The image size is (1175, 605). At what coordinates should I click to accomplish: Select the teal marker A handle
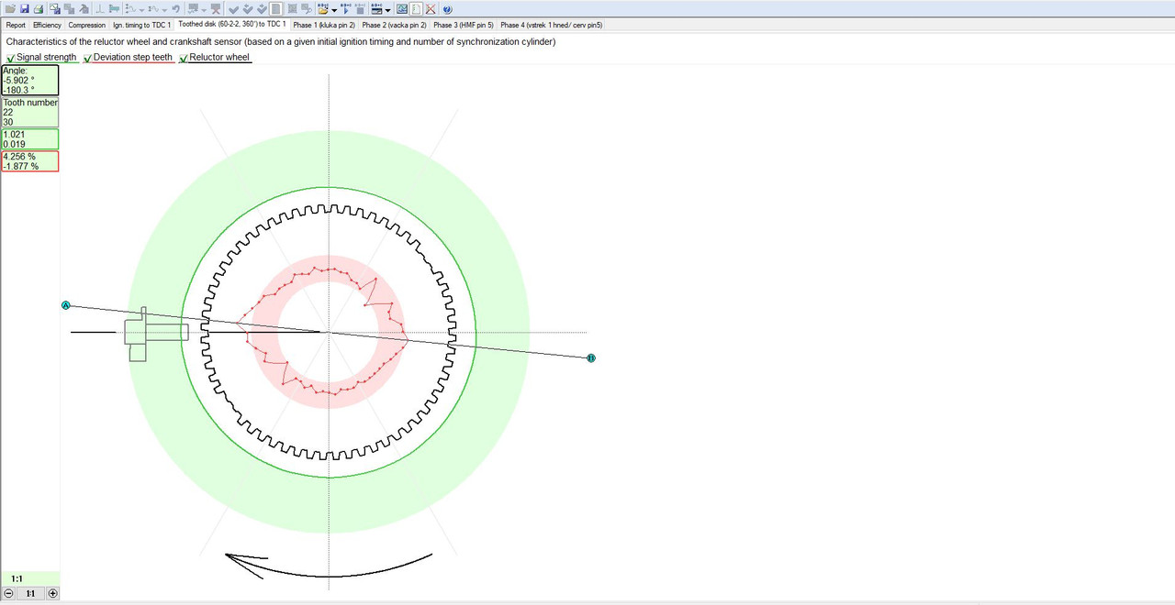pyautogui.click(x=65, y=305)
